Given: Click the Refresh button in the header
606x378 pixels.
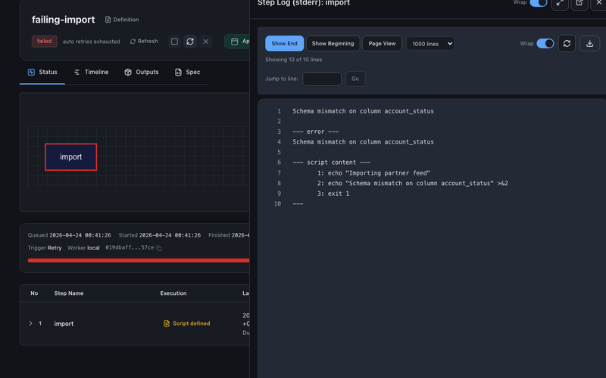Looking at the screenshot, I should point(144,42).
